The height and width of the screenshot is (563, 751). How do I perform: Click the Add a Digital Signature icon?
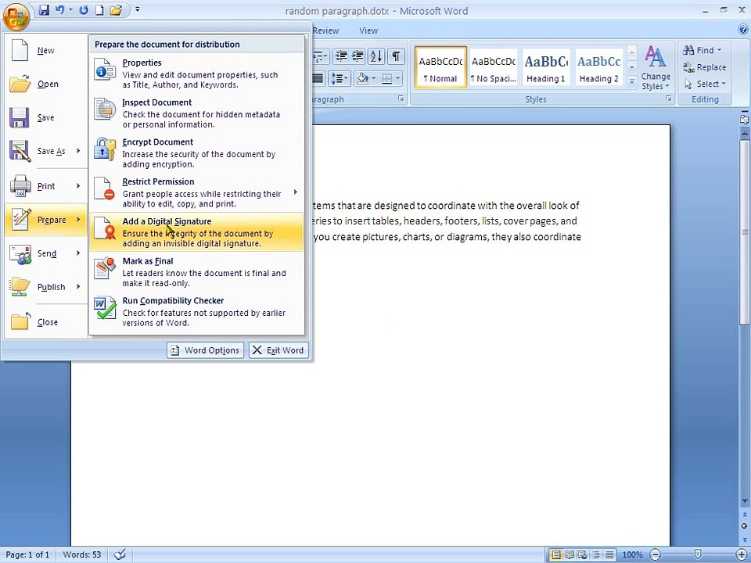coord(105,228)
